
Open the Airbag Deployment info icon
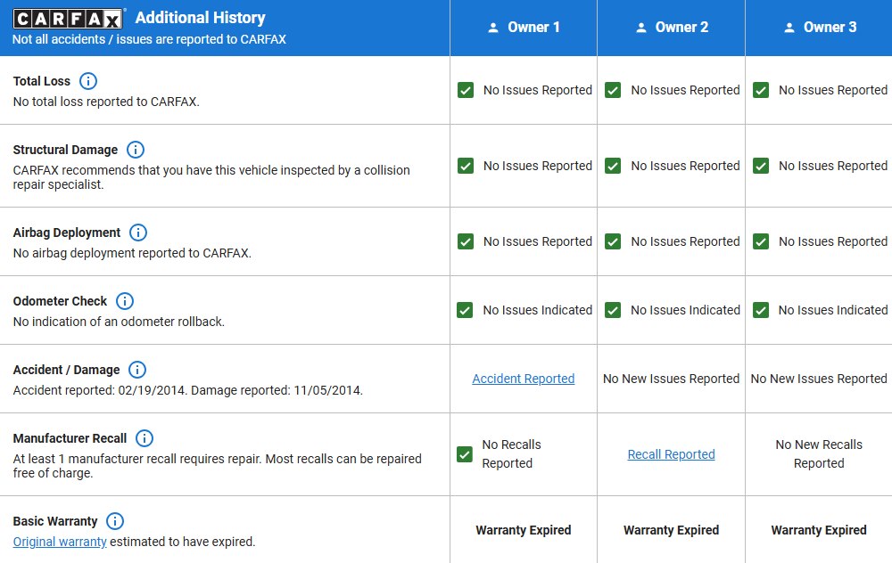tap(138, 233)
